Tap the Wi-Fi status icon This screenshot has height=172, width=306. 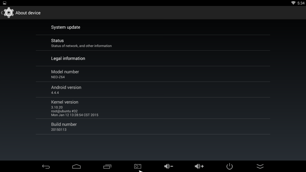coord(294,3)
